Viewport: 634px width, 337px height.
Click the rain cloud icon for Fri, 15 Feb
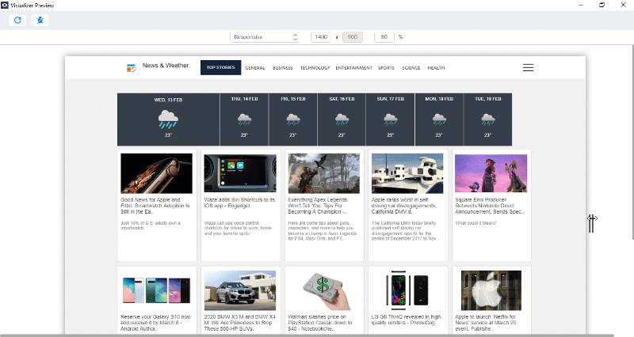[x=293, y=120]
